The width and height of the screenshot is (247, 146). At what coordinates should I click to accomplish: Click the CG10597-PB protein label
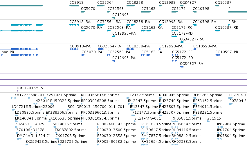point(227,52)
